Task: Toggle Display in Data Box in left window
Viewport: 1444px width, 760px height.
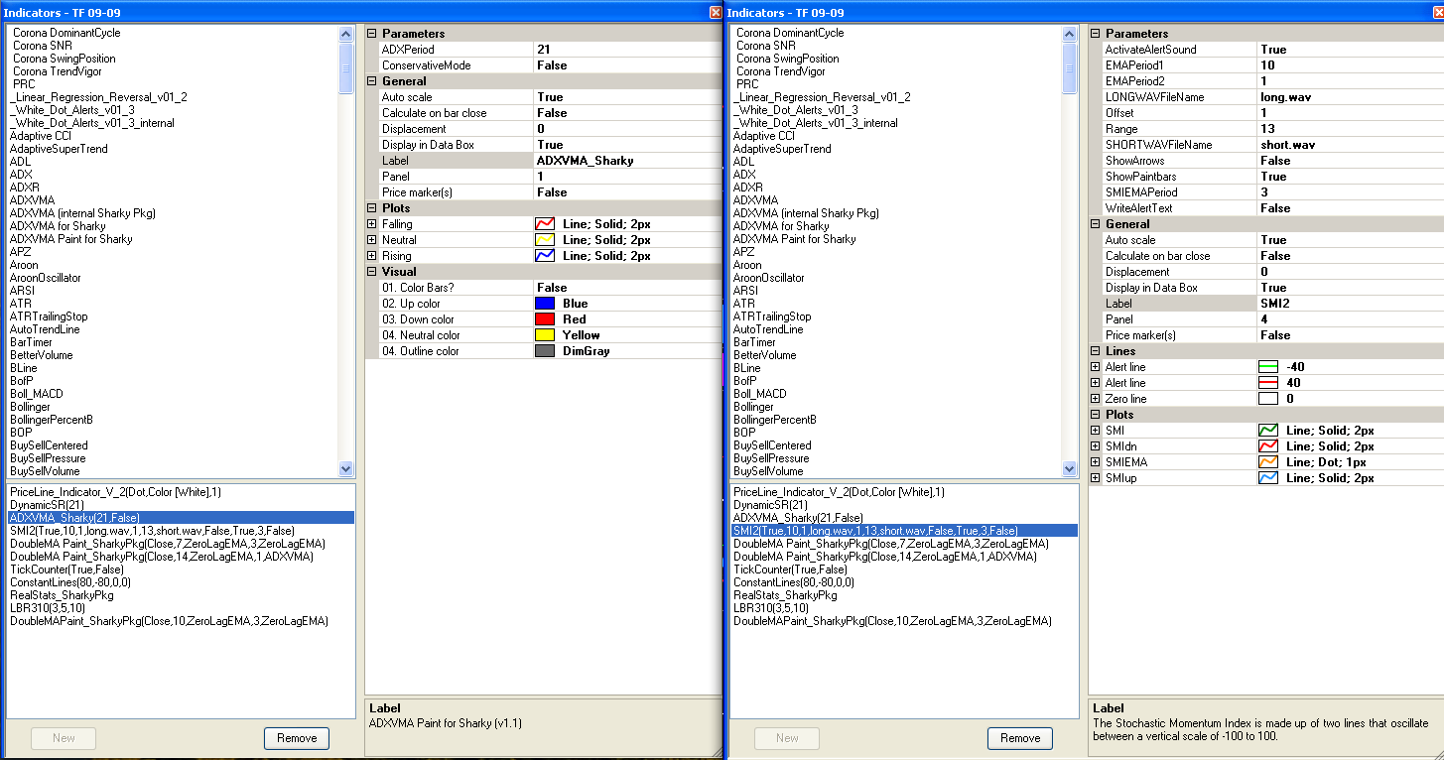Action: tap(627, 145)
